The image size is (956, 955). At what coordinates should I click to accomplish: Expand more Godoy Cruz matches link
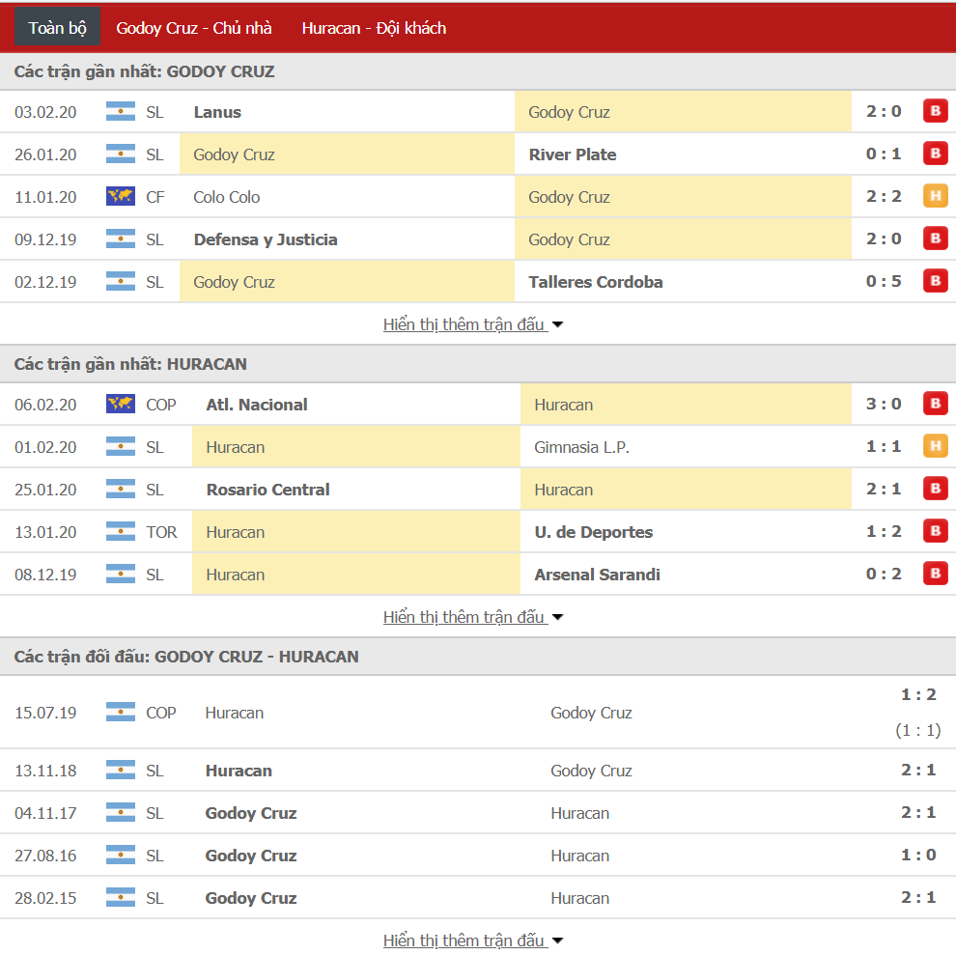coord(473,324)
